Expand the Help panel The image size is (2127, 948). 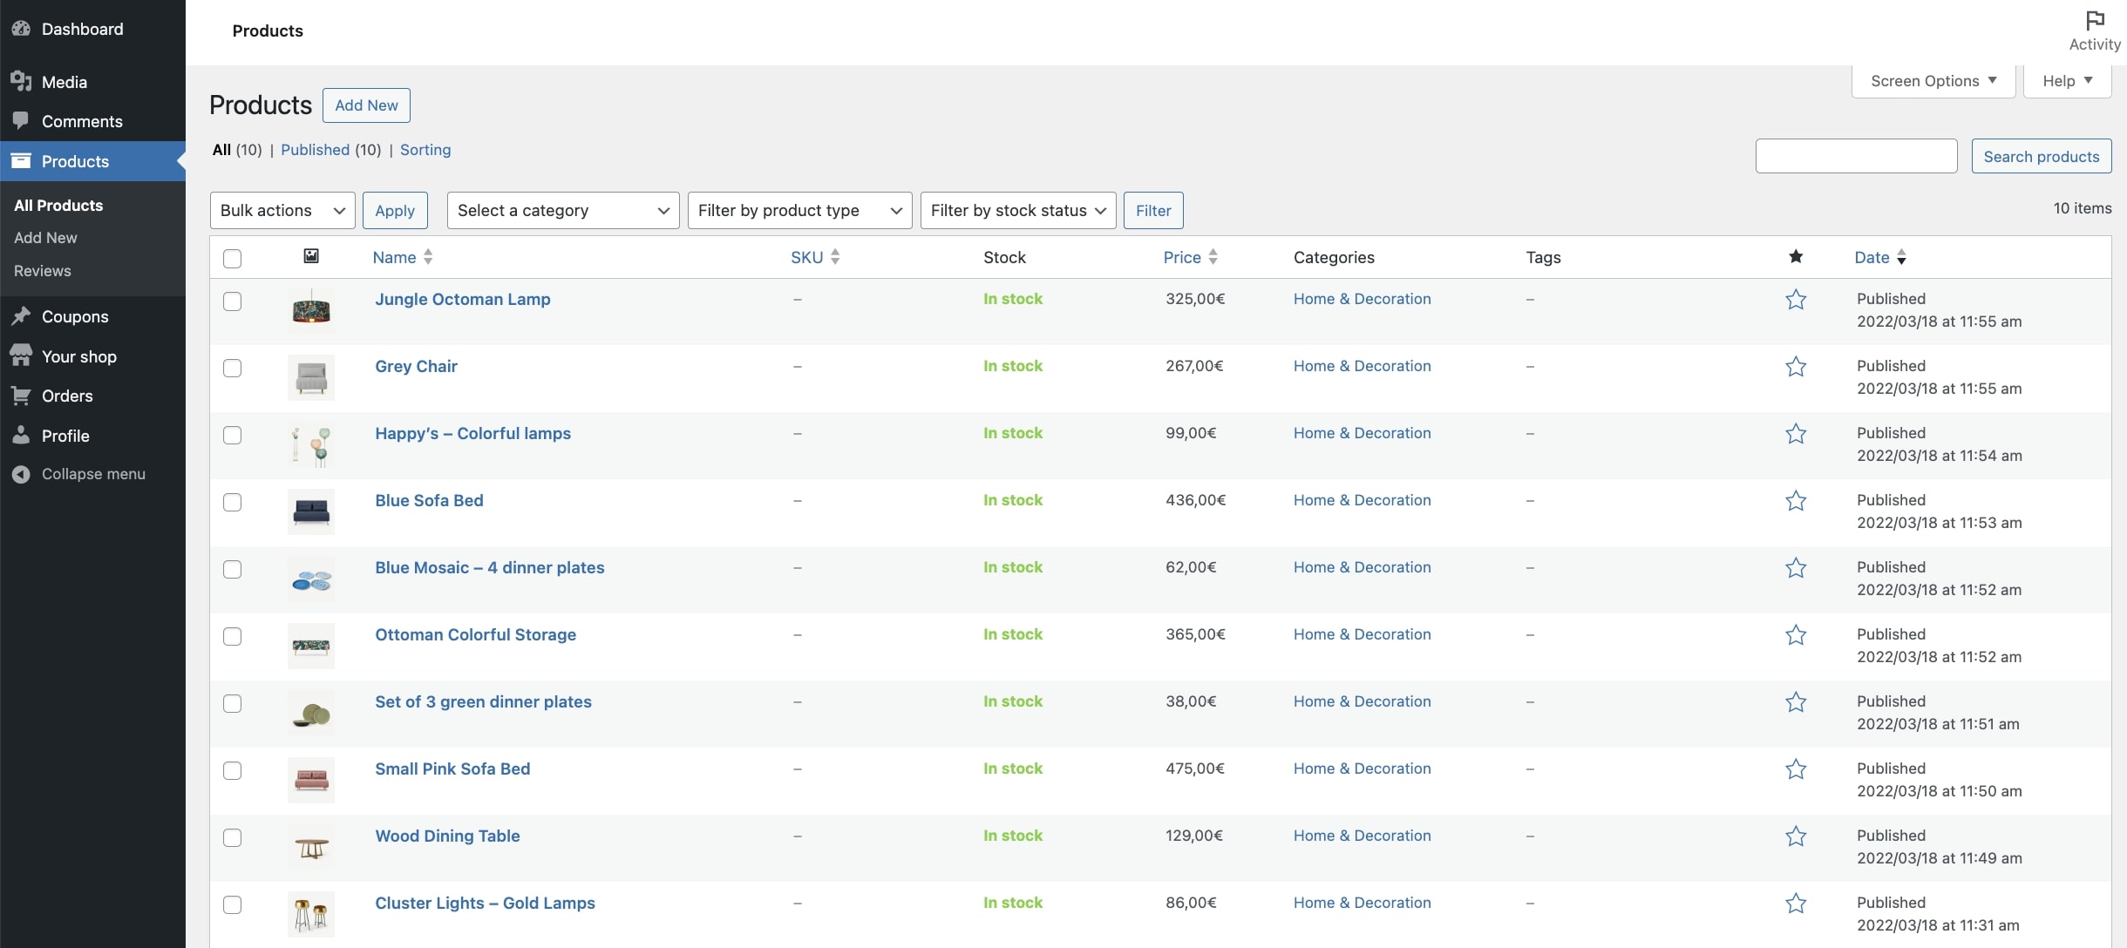2067,81
